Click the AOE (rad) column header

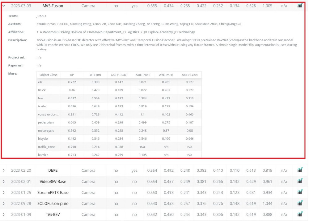coord(142,75)
